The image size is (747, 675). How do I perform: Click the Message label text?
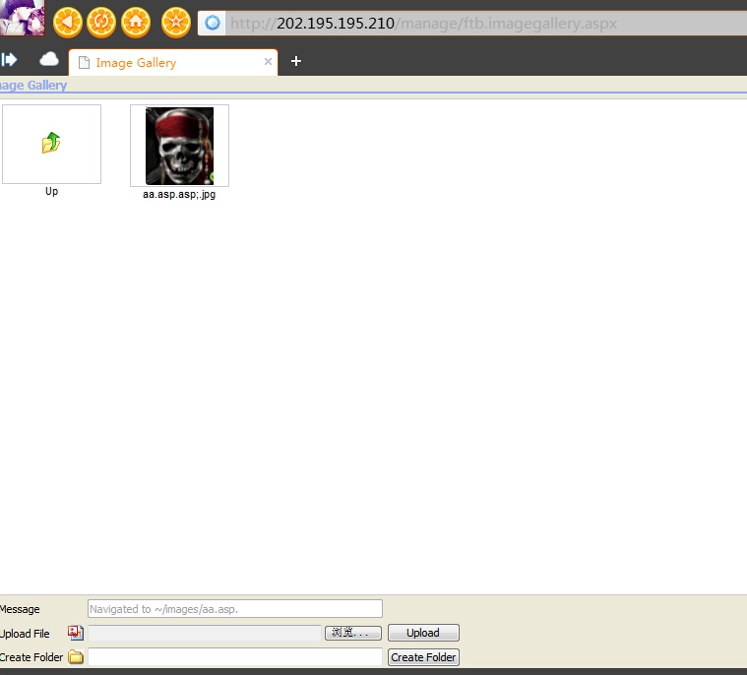20,609
